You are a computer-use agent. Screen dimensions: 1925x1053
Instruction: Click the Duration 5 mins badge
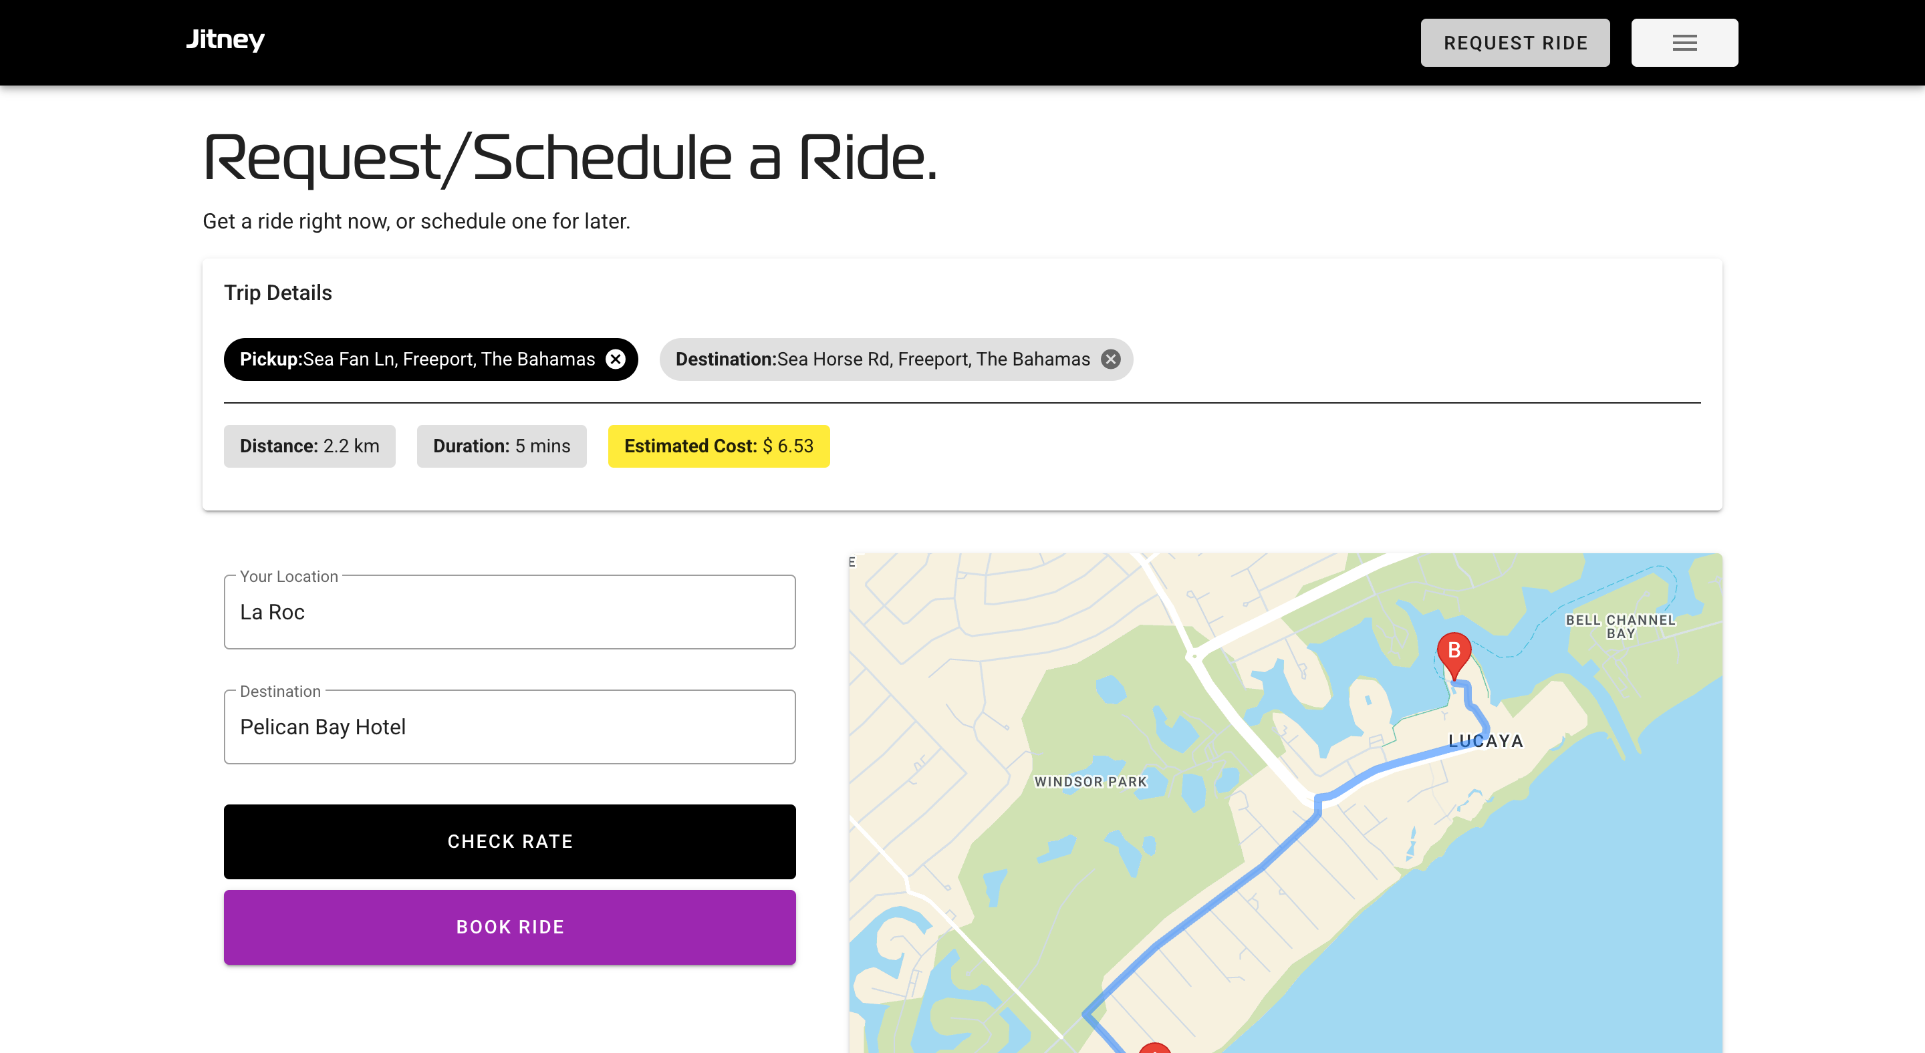point(501,446)
